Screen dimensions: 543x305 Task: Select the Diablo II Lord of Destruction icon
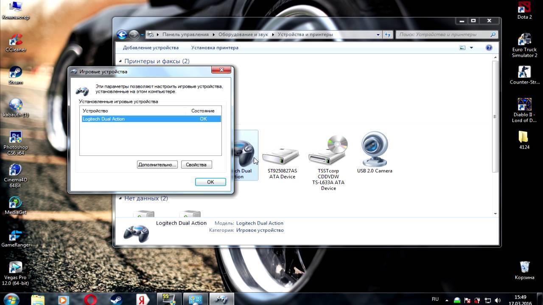click(x=524, y=110)
